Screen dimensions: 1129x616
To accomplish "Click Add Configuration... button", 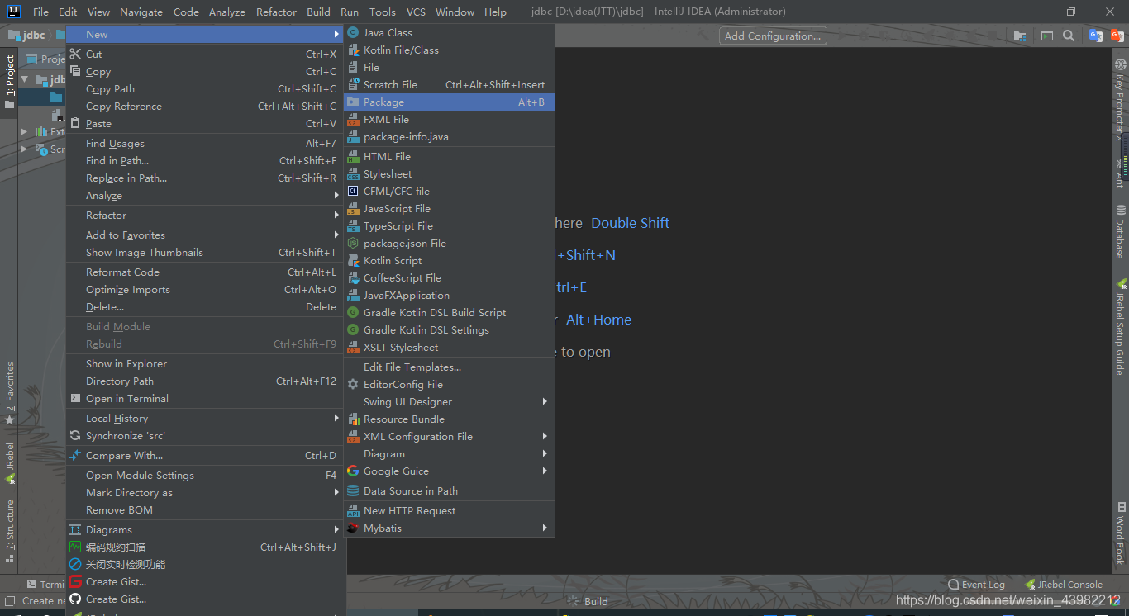I will [x=773, y=36].
